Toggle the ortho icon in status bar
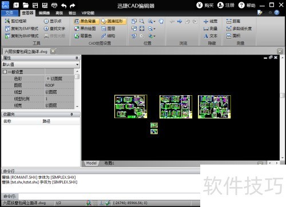Screen dimensions: 286x207 pyautogui.click(x=101, y=203)
